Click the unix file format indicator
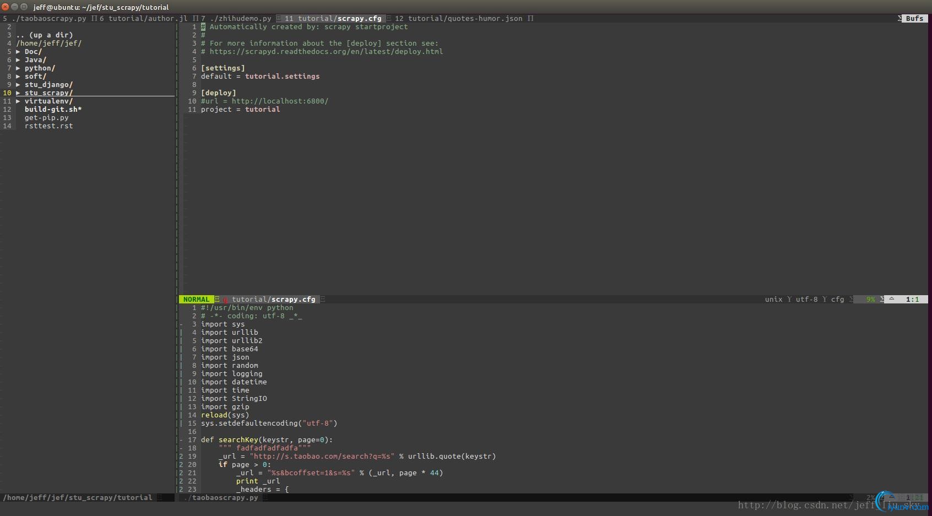The image size is (932, 516). 773,300
